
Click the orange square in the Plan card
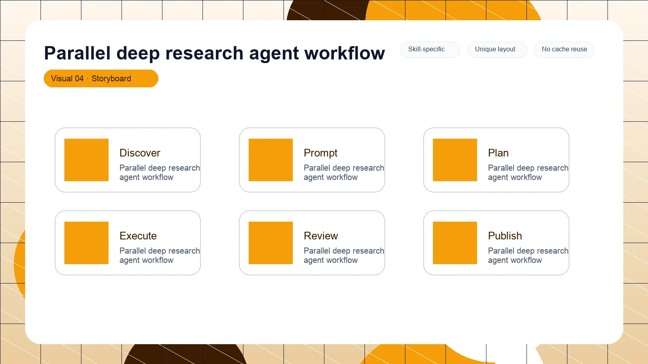point(455,160)
